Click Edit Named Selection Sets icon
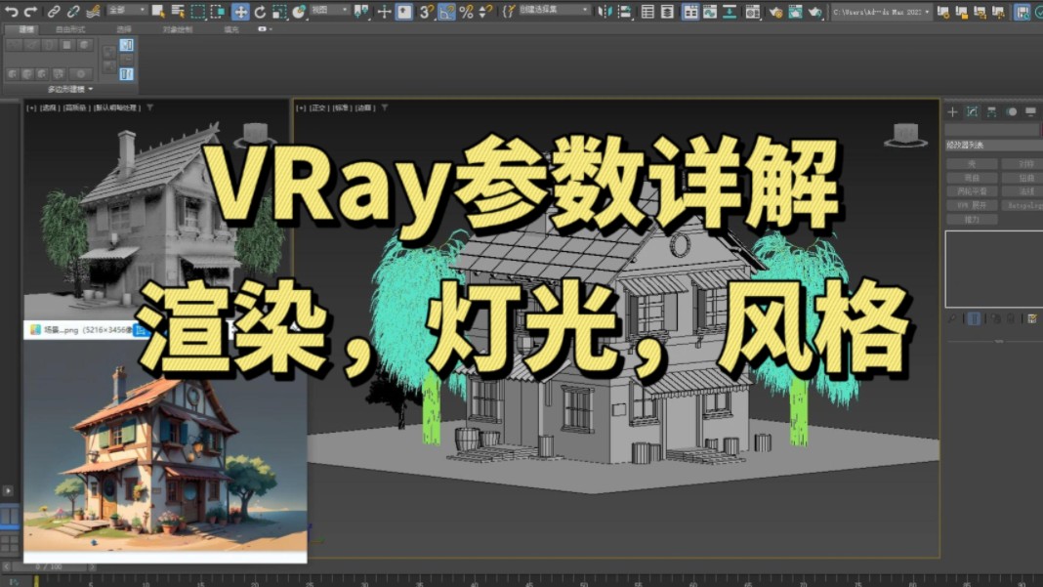Viewport: 1043px width, 587px height. [509, 12]
